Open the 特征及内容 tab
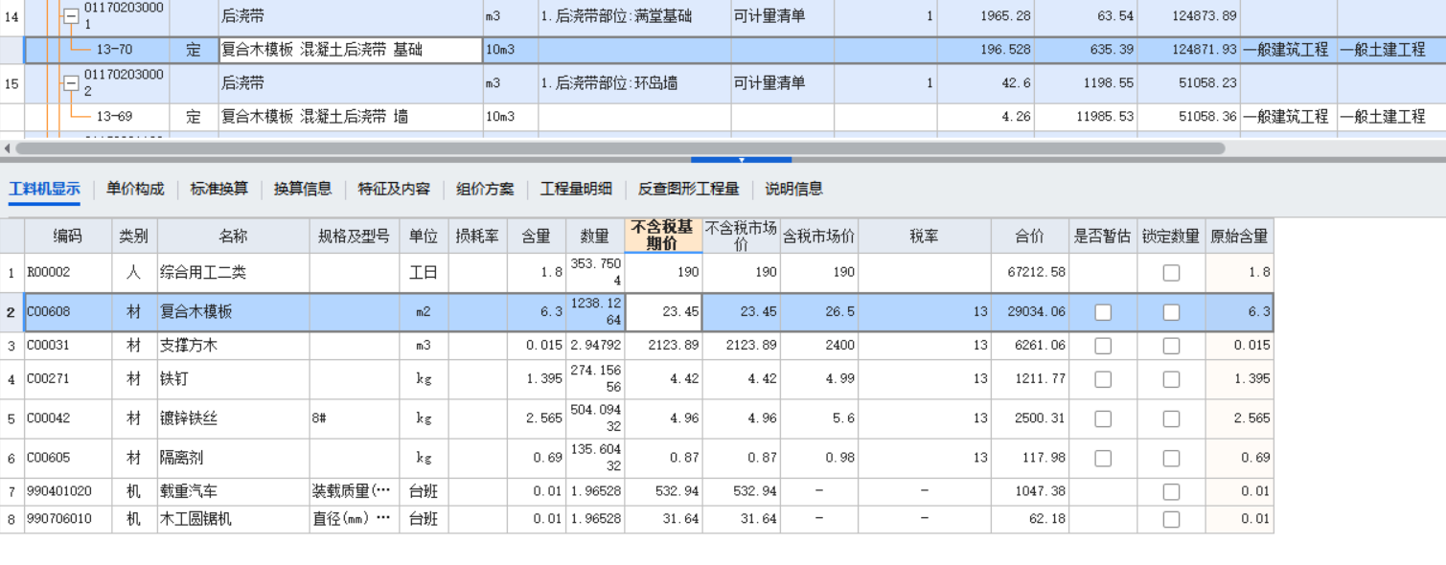This screenshot has height=565, width=1446. 394,189
